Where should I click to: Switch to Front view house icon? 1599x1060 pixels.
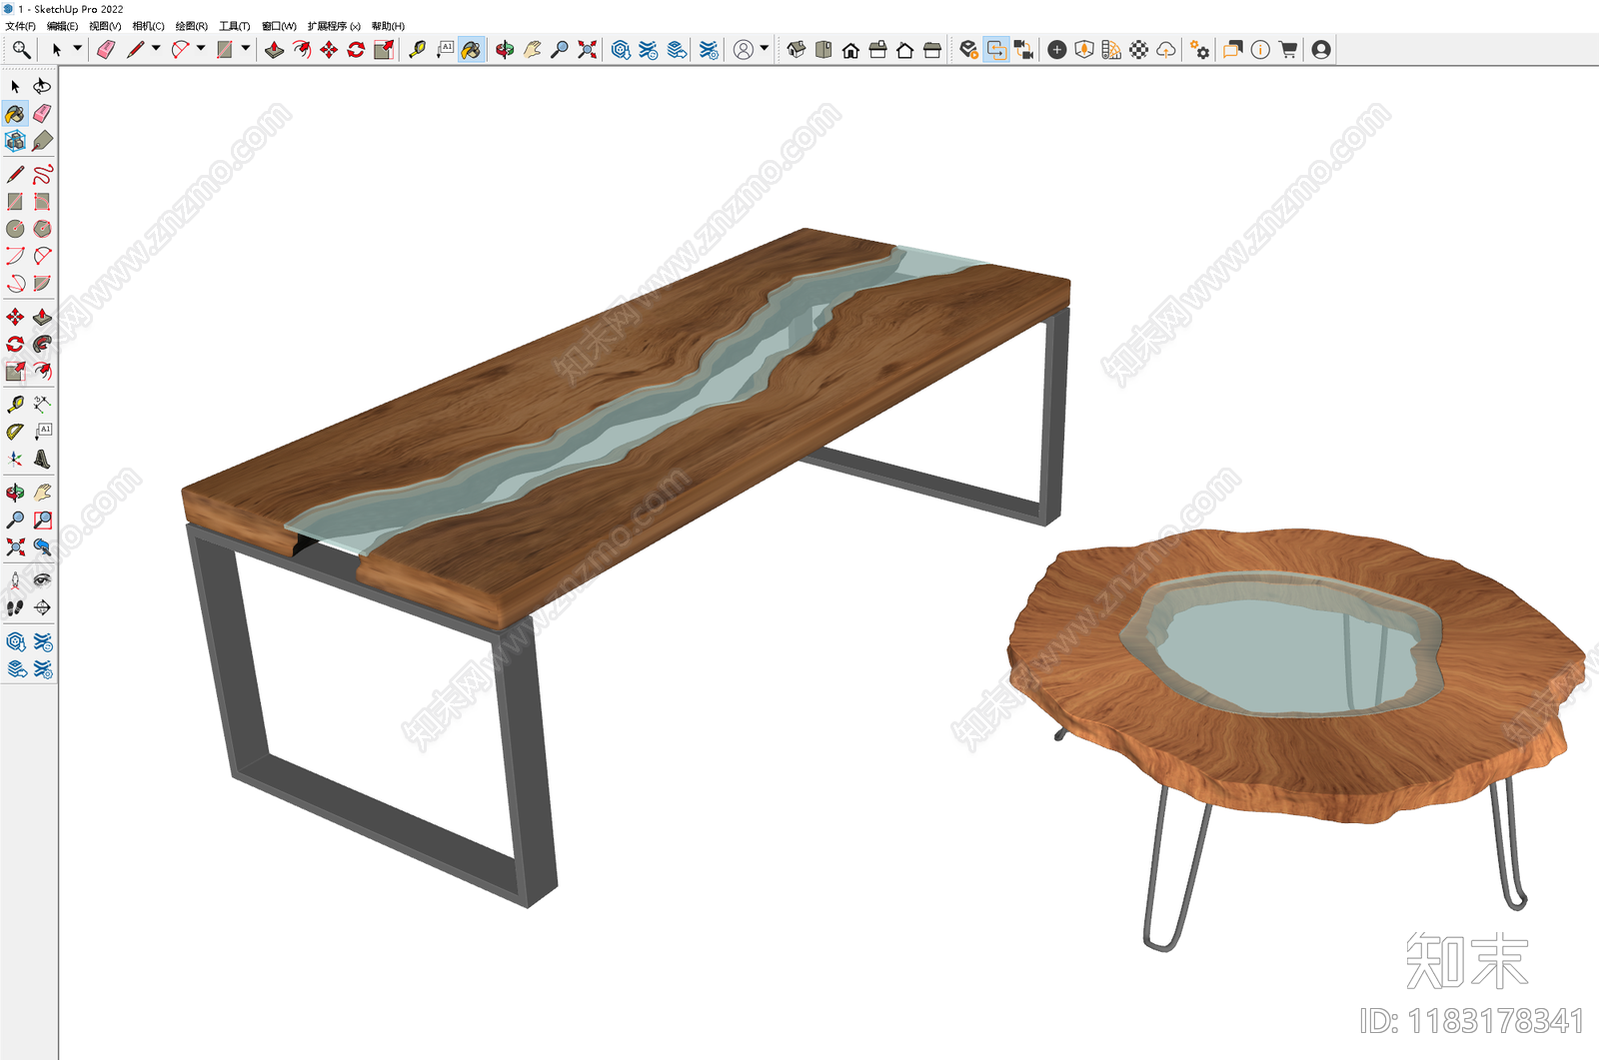click(x=850, y=49)
